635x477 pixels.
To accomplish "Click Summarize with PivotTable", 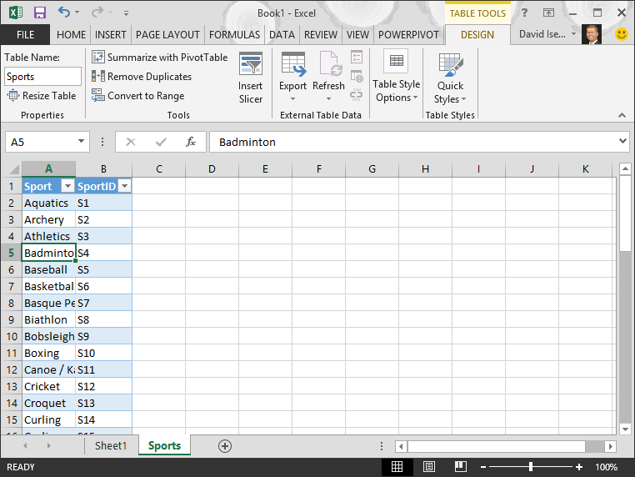I will tap(159, 58).
